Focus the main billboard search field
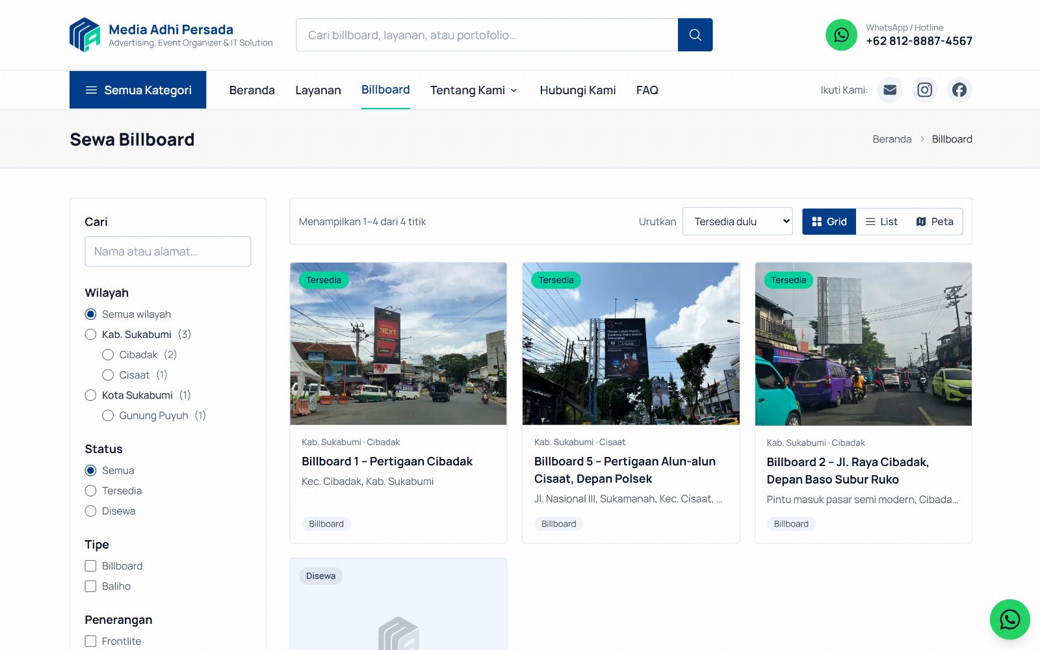 point(487,35)
